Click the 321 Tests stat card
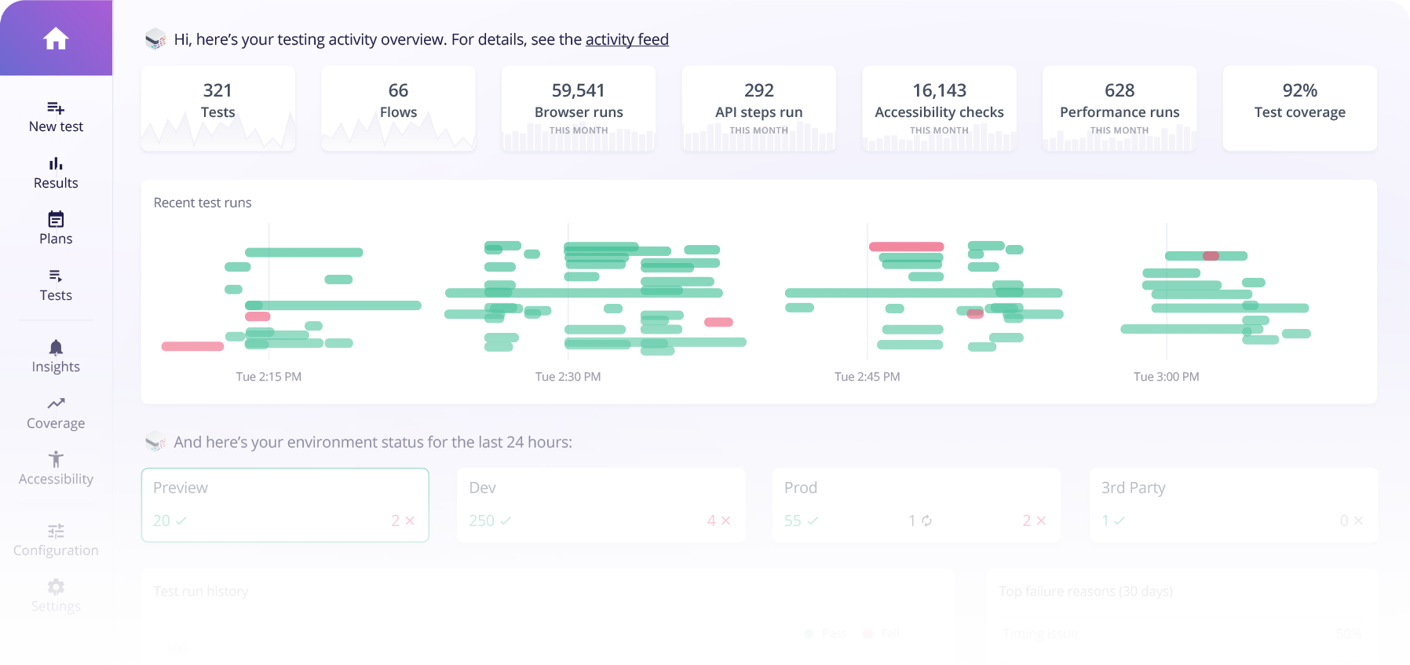This screenshot has width=1410, height=665. point(217,108)
